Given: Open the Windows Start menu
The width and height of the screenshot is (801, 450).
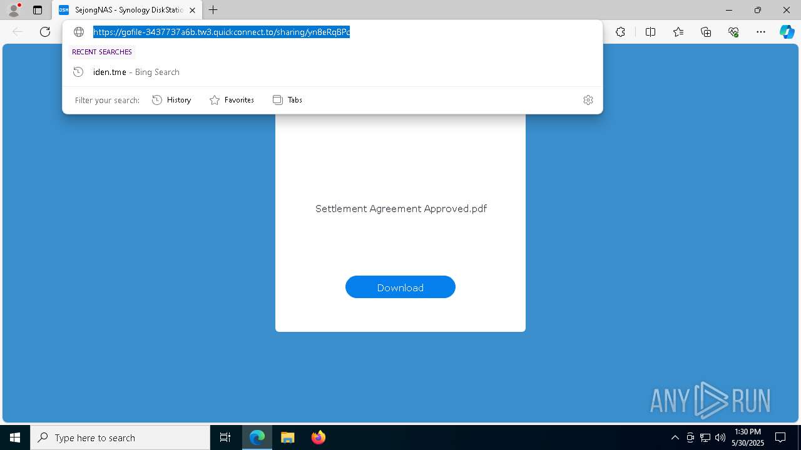Looking at the screenshot, I should 15,437.
